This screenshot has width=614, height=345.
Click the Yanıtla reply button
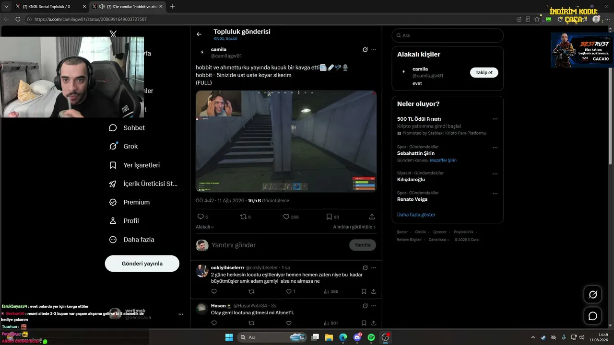(363, 245)
